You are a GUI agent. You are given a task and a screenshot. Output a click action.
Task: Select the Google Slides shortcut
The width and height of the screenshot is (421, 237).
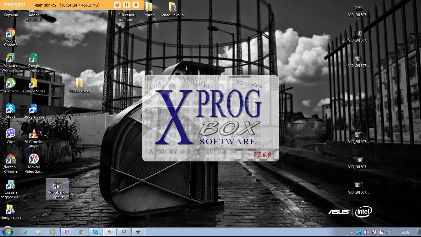click(x=34, y=86)
